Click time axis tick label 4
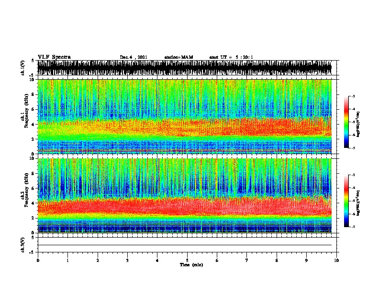 pyautogui.click(x=157, y=261)
